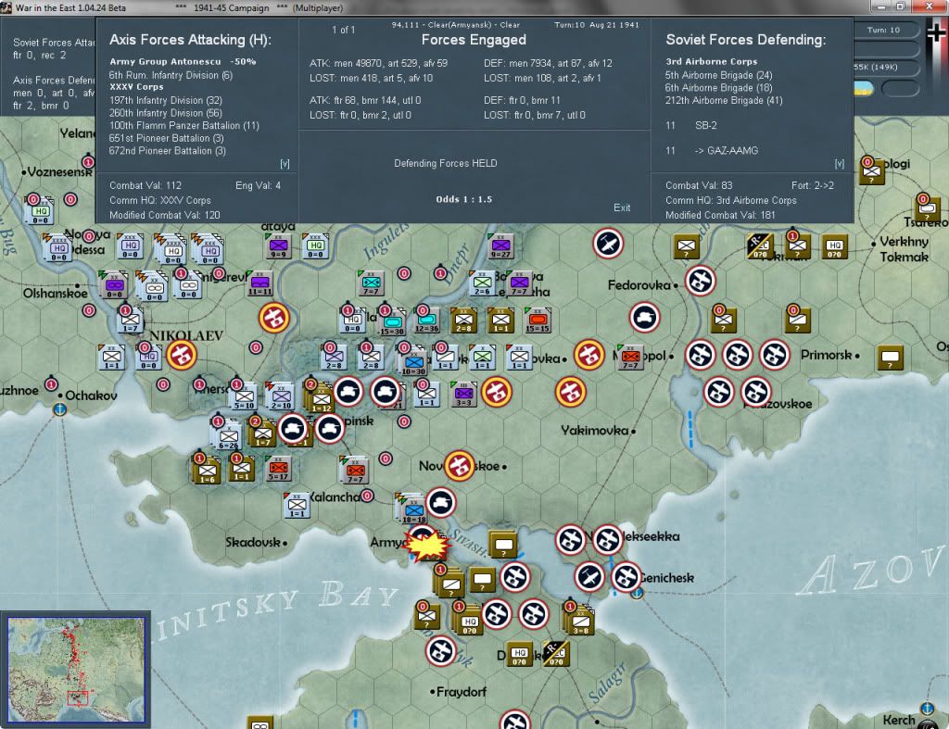Viewport: 949px width, 729px height.
Task: Click the Fort: 2->2 value
Action: click(812, 186)
